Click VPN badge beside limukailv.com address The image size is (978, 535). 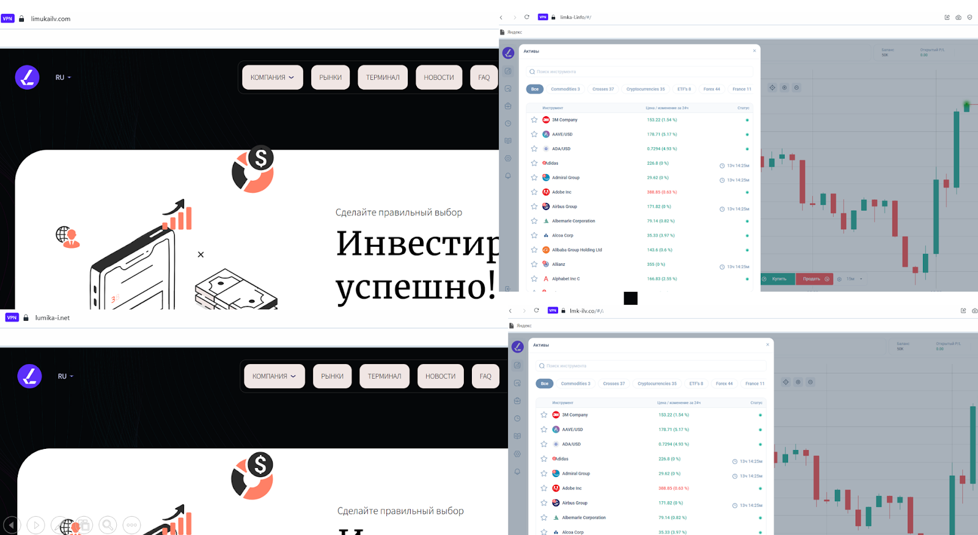[x=7, y=19]
